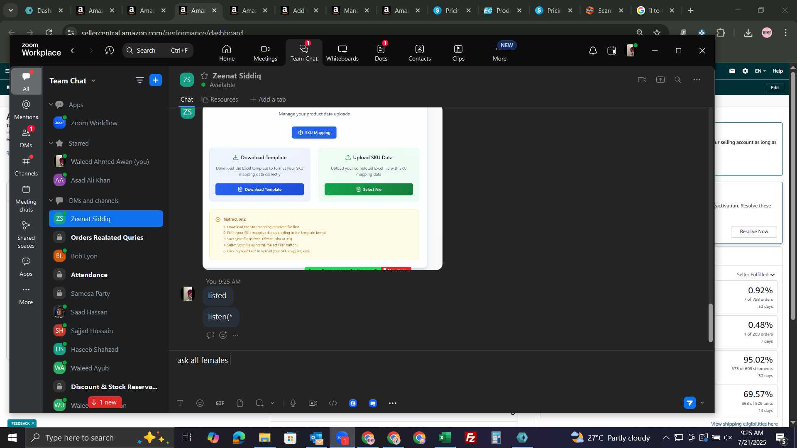Insert code snippet
Image resolution: width=797 pixels, height=448 pixels.
tap(333, 403)
